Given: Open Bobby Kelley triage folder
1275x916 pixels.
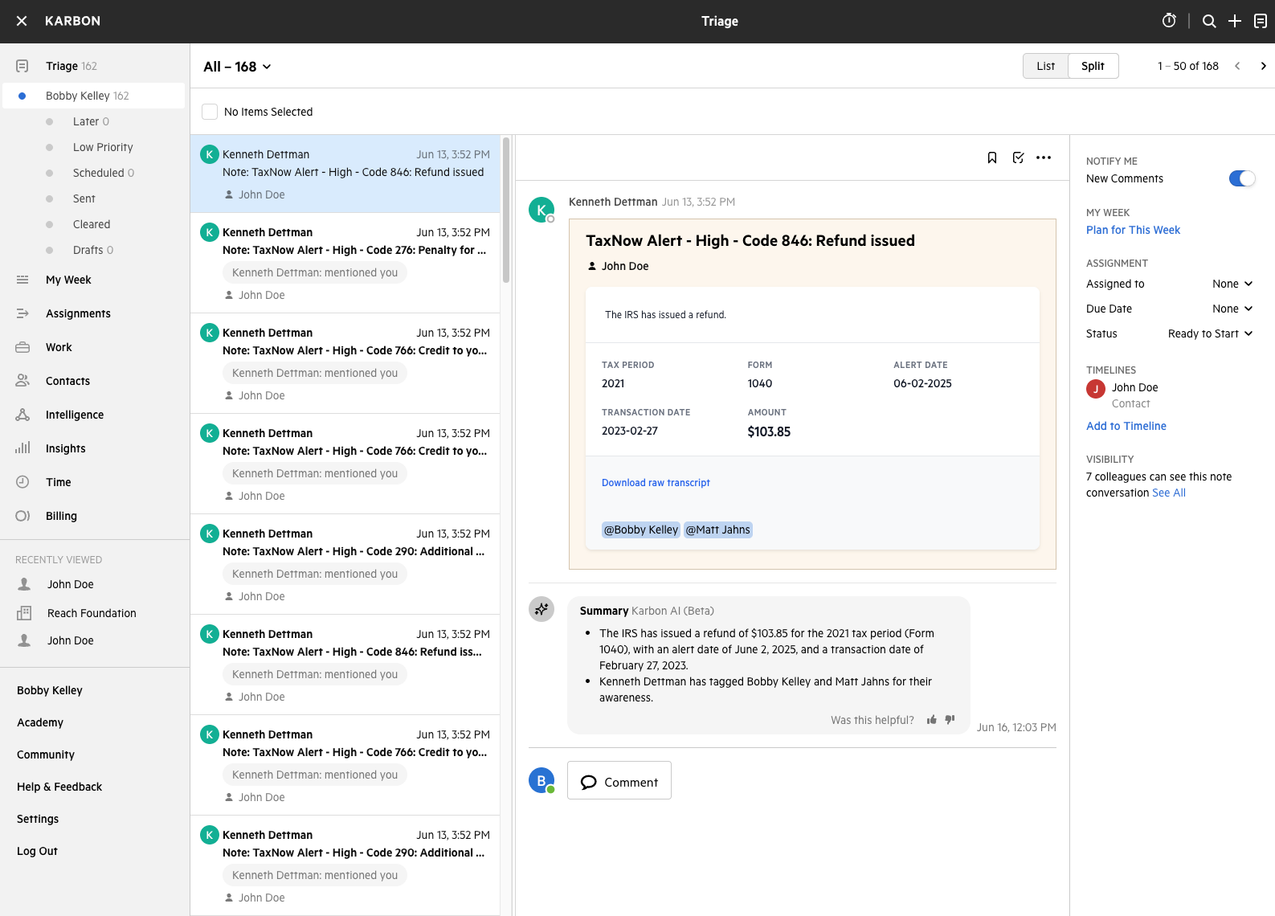Looking at the screenshot, I should 94,96.
